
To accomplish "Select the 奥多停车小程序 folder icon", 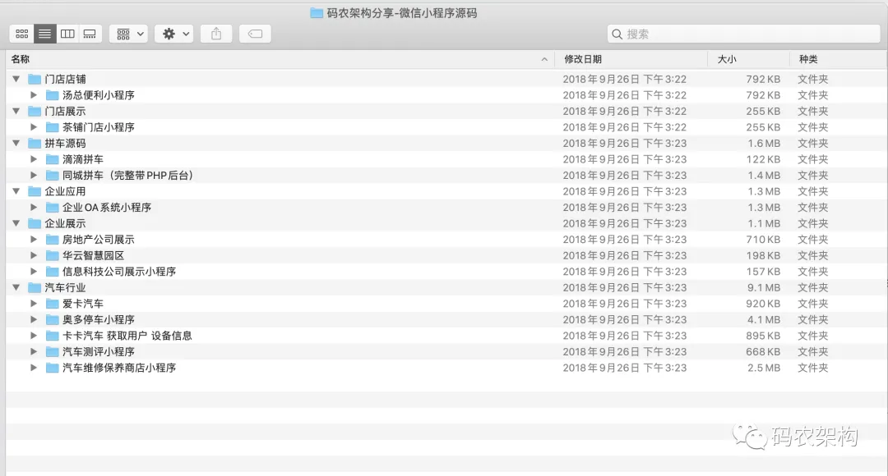I will 52,319.
